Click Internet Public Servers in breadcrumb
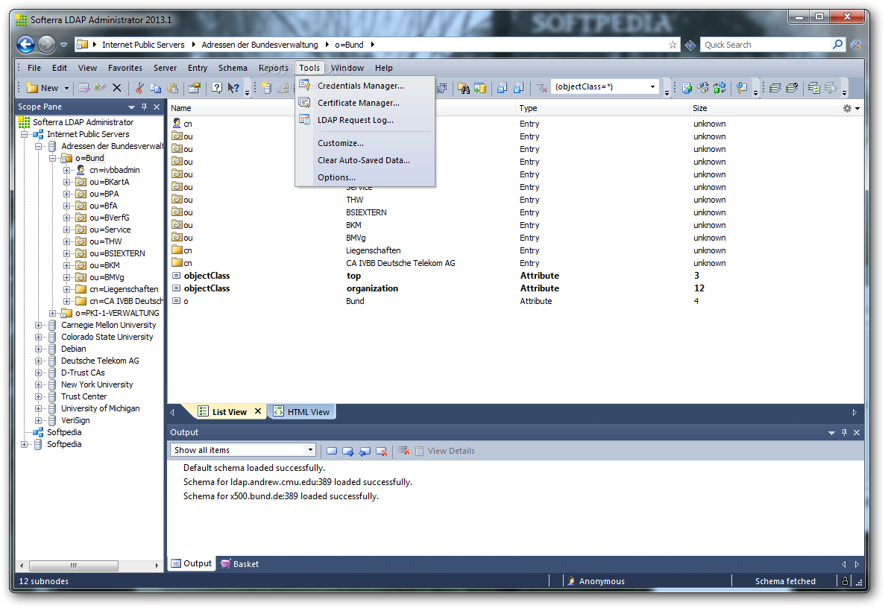 click(x=143, y=45)
